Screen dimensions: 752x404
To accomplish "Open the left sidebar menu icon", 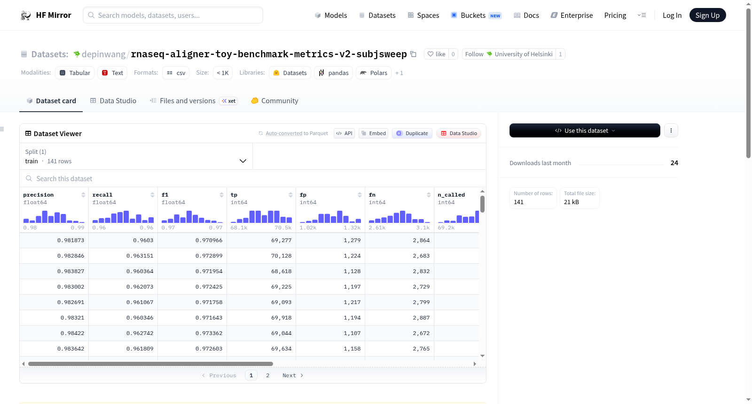I will coord(2,129).
